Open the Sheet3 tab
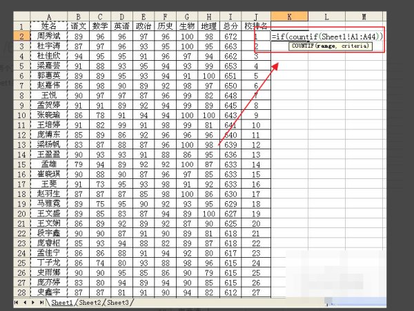The height and width of the screenshot is (311, 414). [118, 302]
